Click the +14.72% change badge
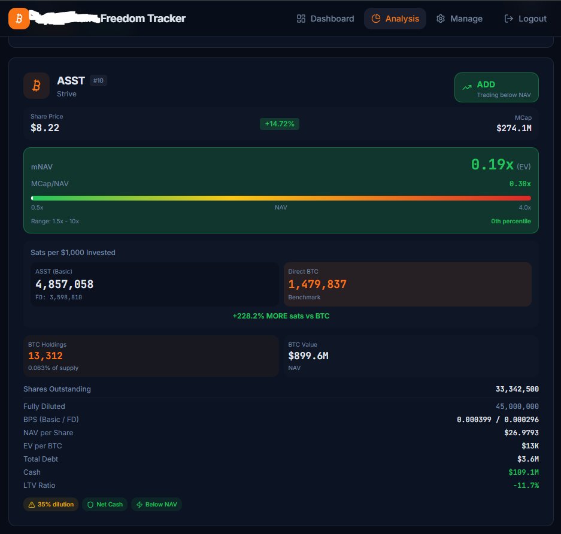 (x=280, y=124)
